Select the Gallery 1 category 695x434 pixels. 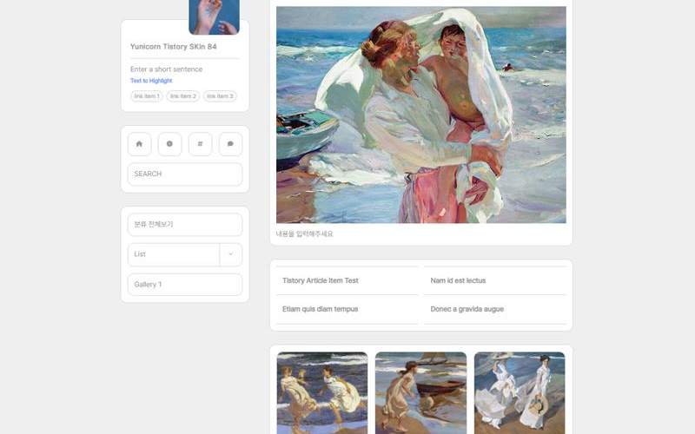pos(184,285)
